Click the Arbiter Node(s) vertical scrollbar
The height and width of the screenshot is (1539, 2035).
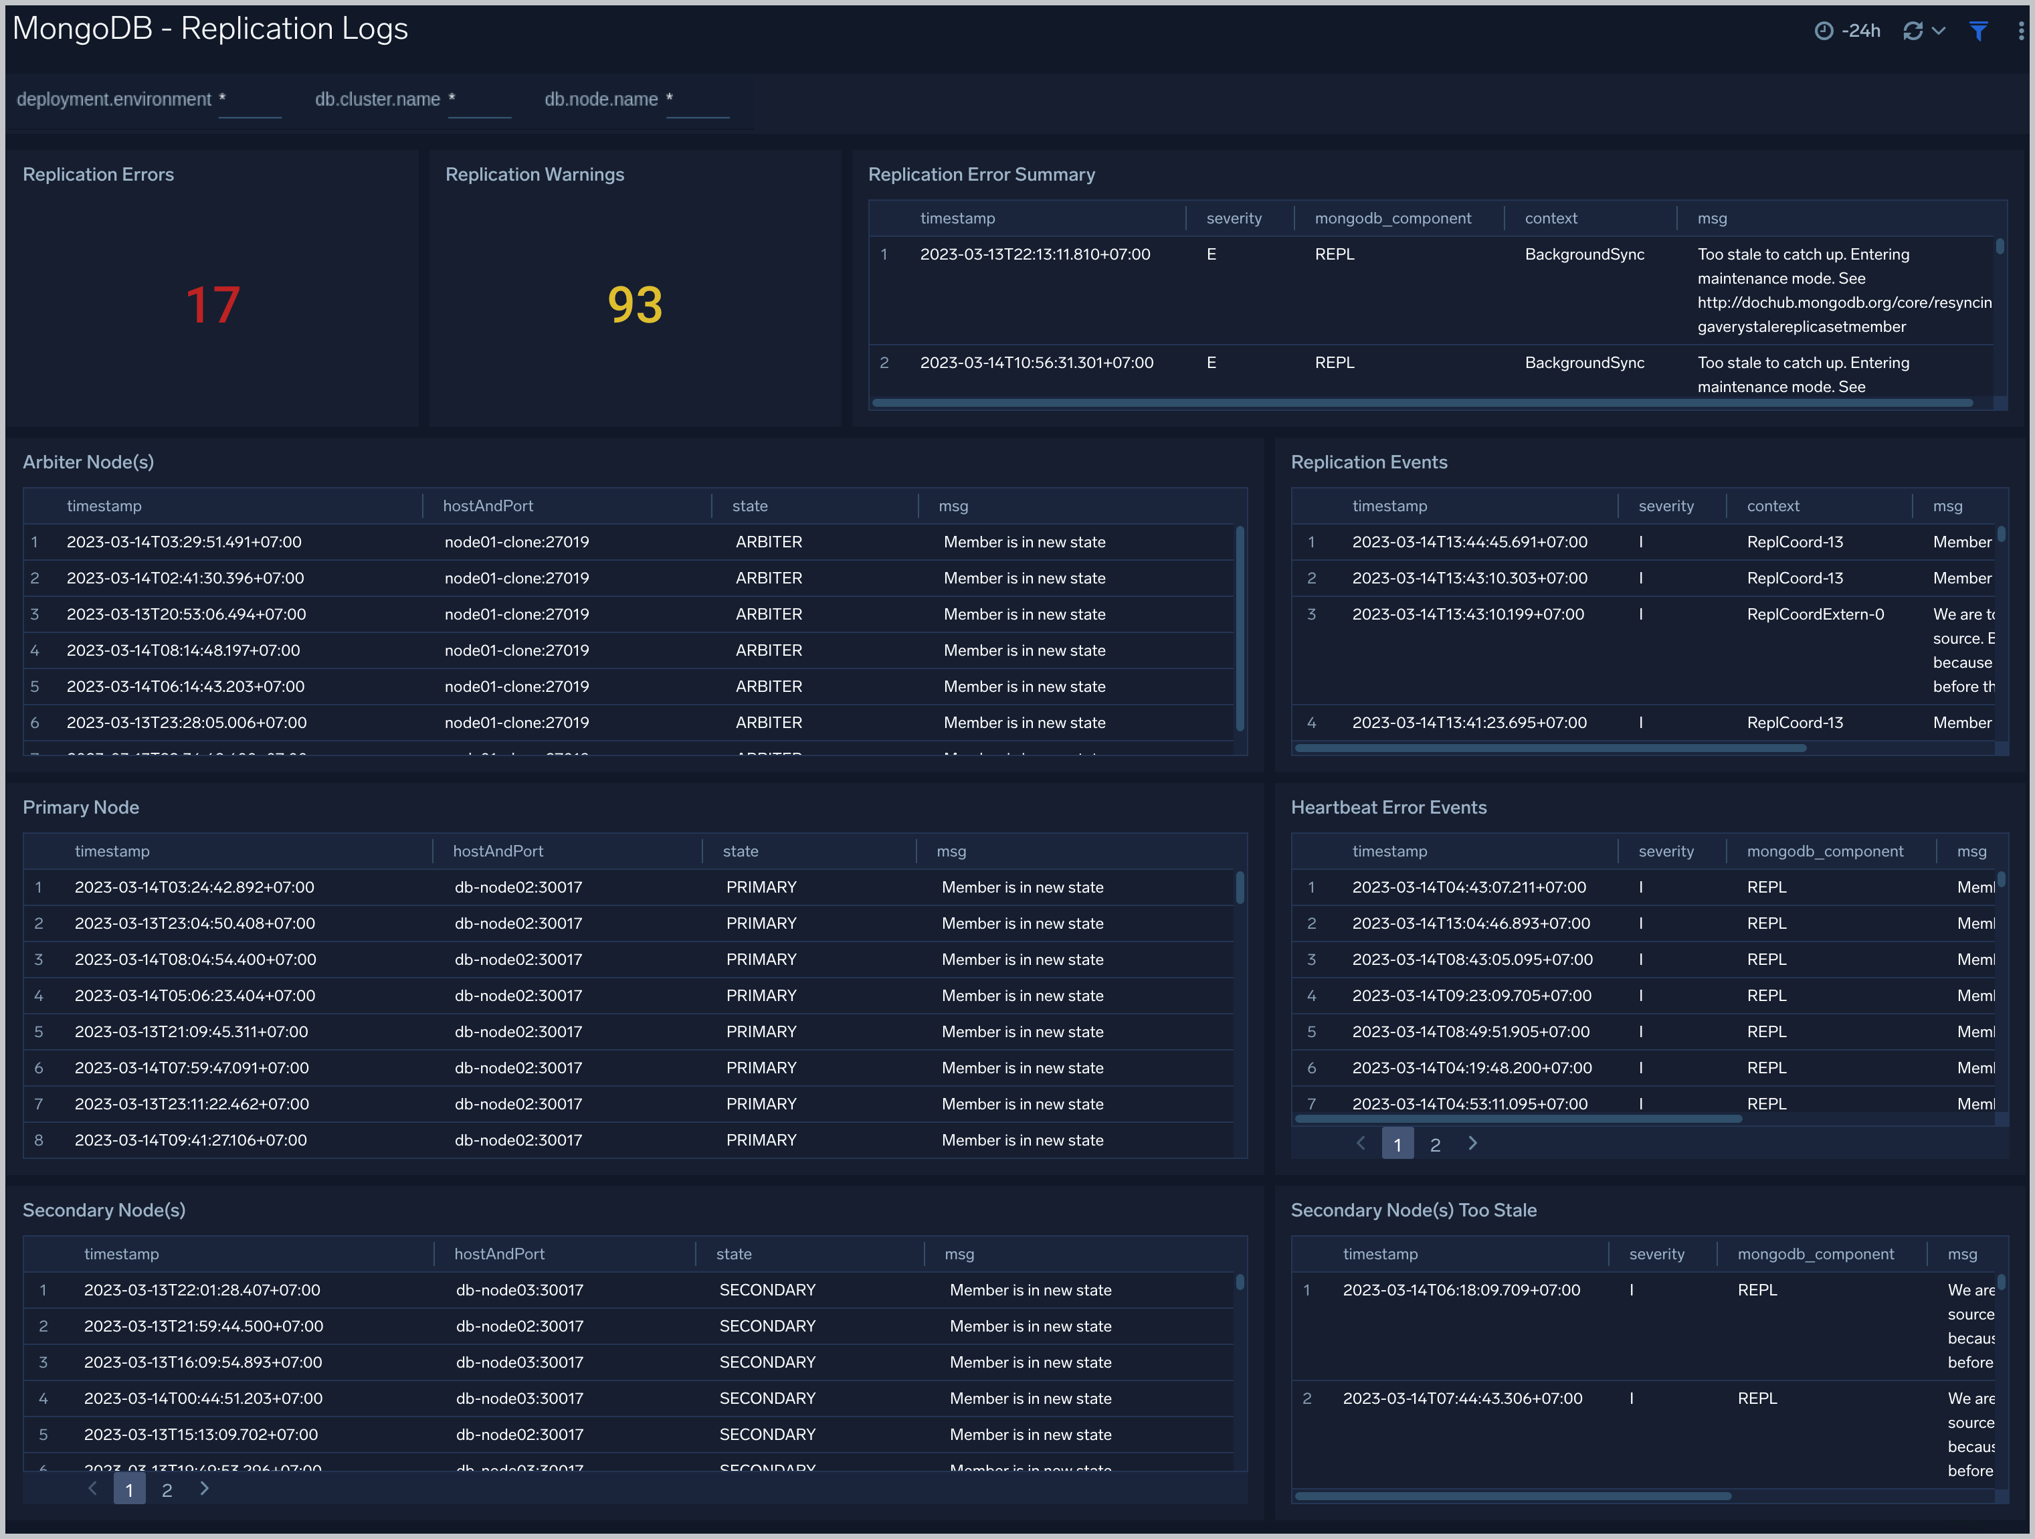tap(1240, 629)
